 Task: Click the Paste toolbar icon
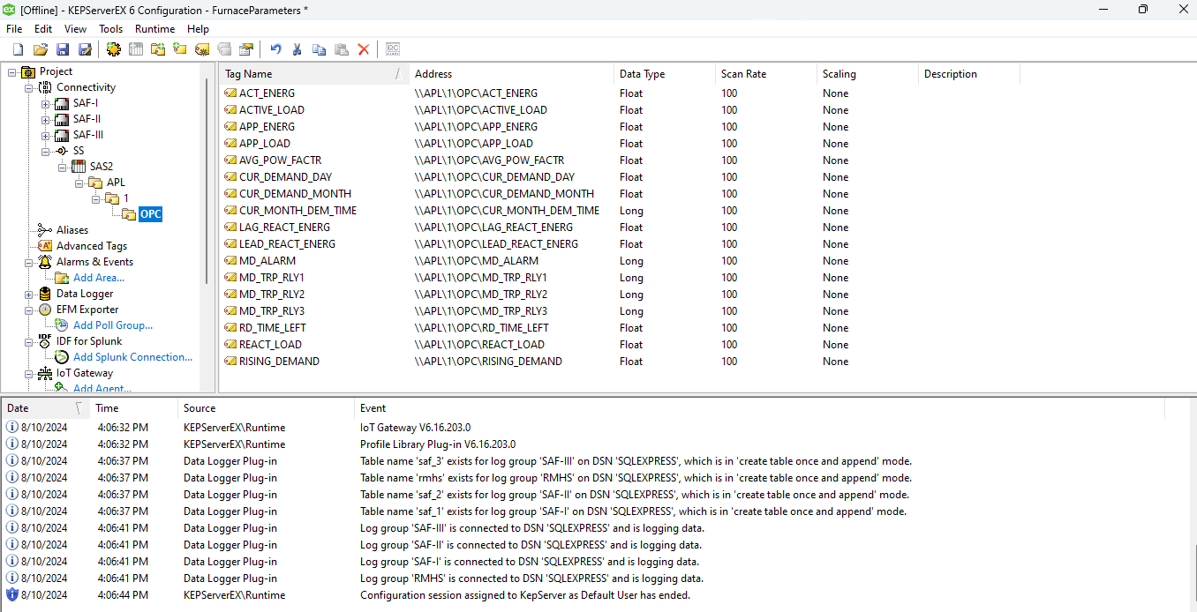coord(342,49)
